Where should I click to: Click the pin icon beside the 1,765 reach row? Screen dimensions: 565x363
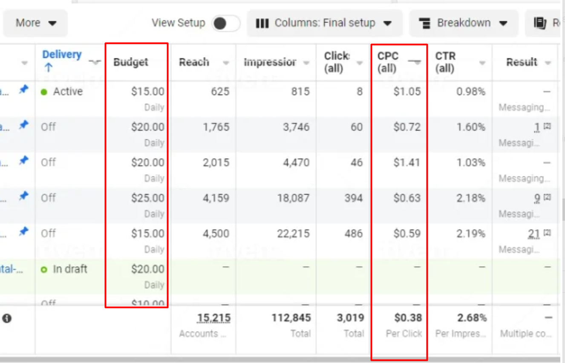(x=24, y=125)
